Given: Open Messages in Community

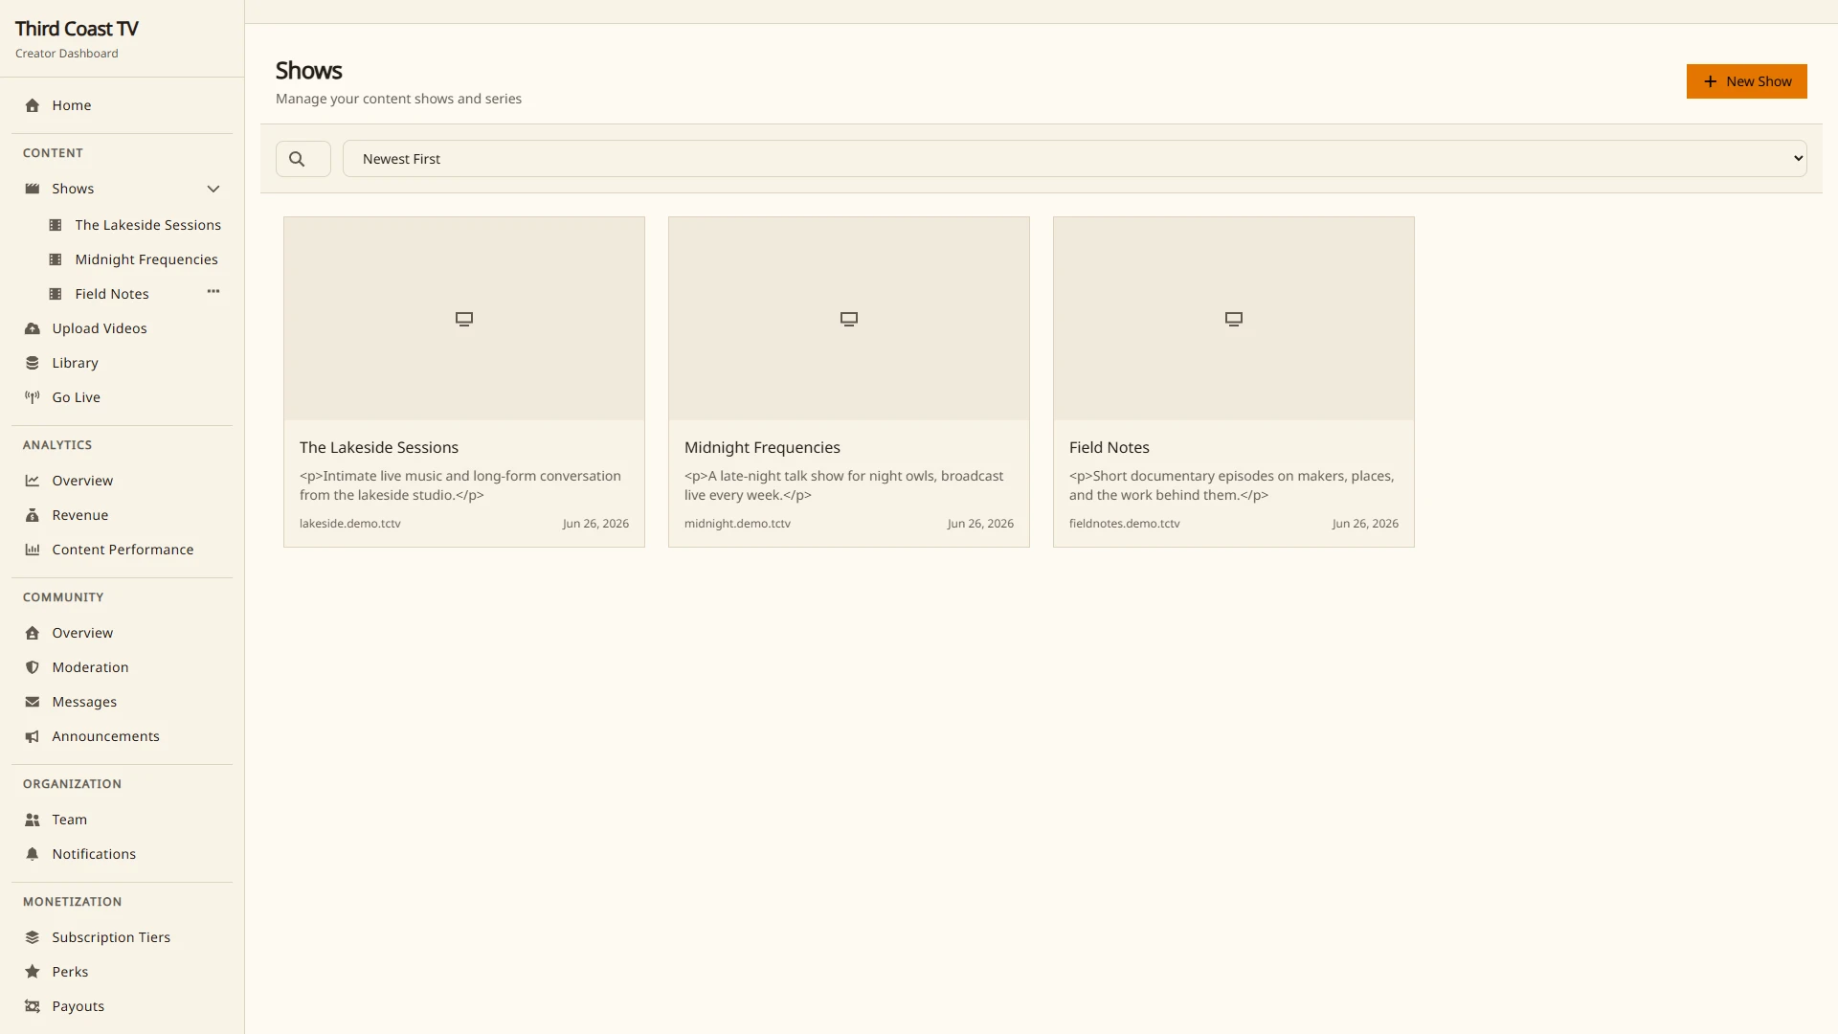Looking at the screenshot, I should [122, 702].
